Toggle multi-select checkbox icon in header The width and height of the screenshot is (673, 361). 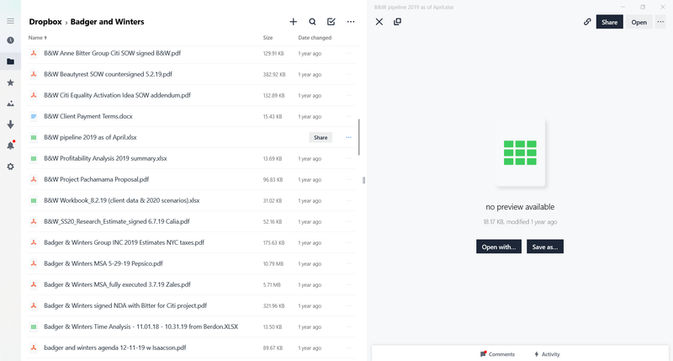tap(331, 22)
